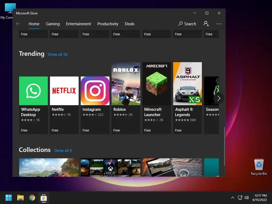Click the Asphalt 9: Legends title text
The image size is (272, 204).
(184, 112)
